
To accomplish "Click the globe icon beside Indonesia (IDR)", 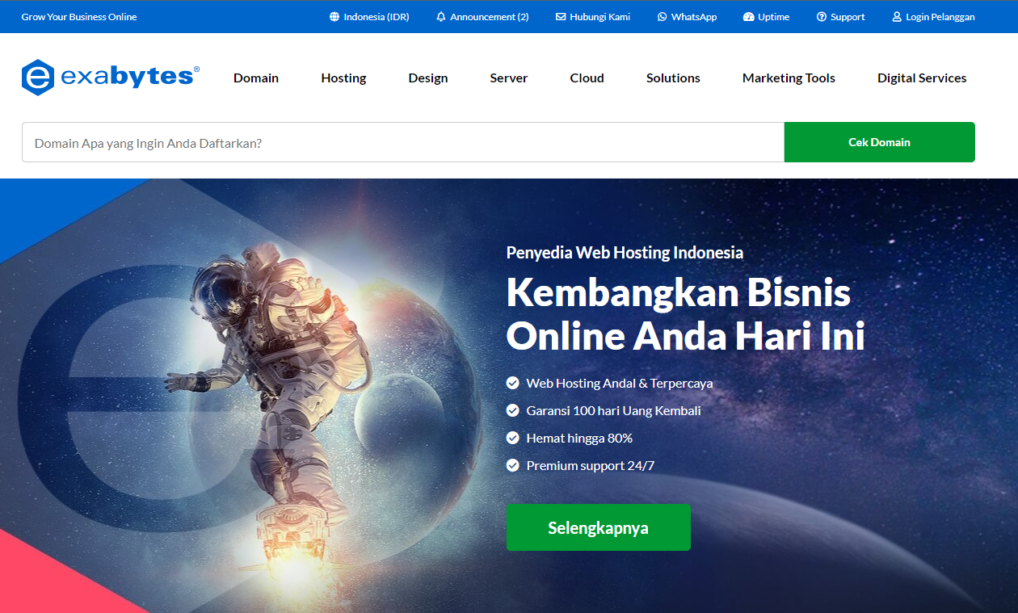I will click(334, 17).
